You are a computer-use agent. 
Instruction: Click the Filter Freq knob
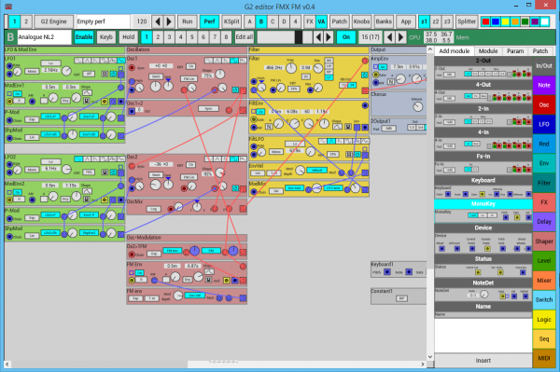click(291, 67)
